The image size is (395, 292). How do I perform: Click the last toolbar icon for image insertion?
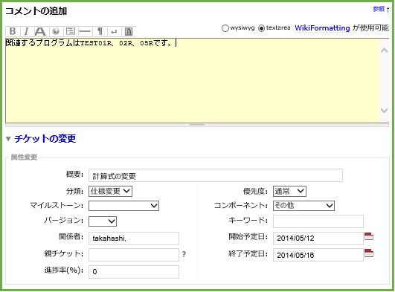[129, 31]
